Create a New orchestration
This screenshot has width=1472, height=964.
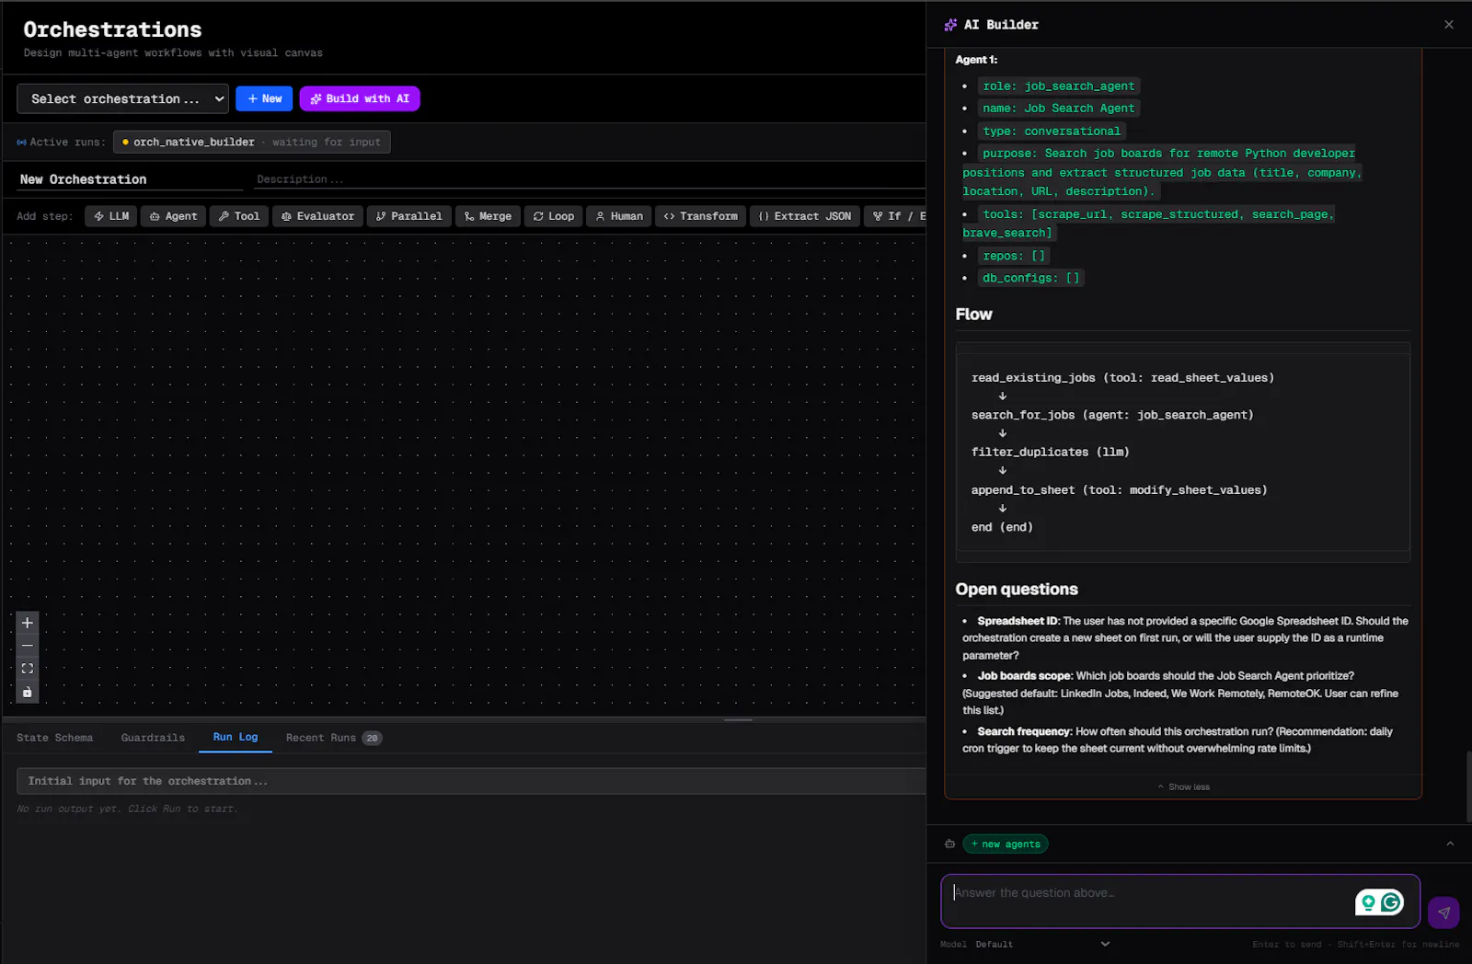[264, 98]
